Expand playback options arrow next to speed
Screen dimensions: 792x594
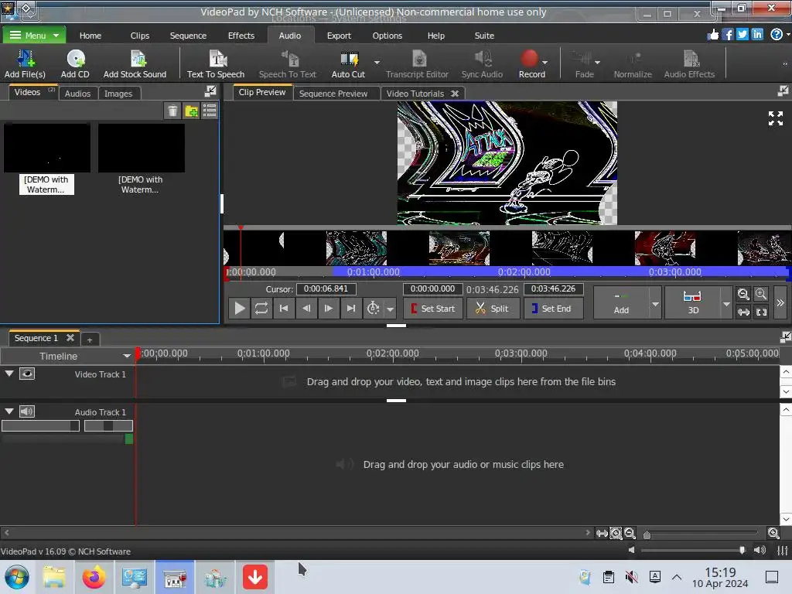pyautogui.click(x=390, y=308)
